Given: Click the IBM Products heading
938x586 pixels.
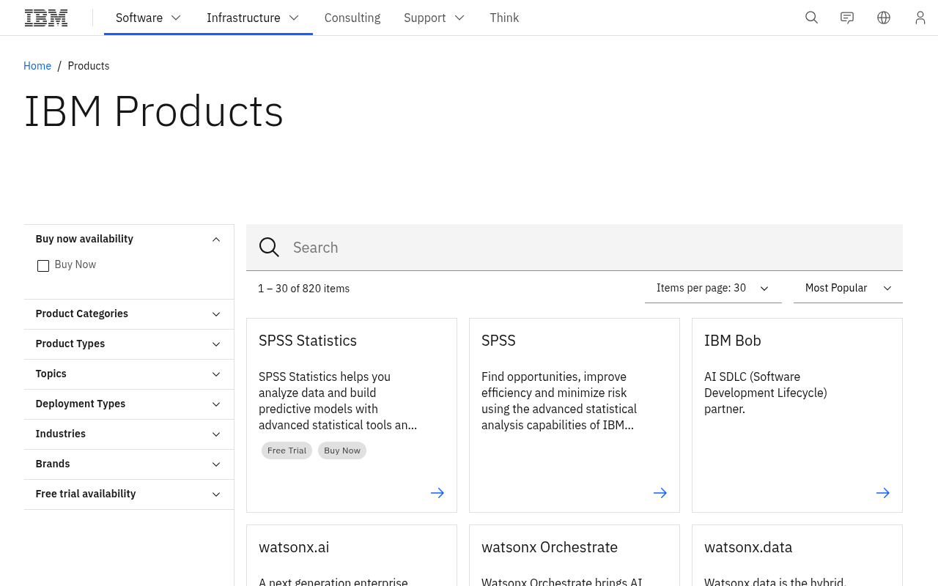Looking at the screenshot, I should (x=154, y=111).
